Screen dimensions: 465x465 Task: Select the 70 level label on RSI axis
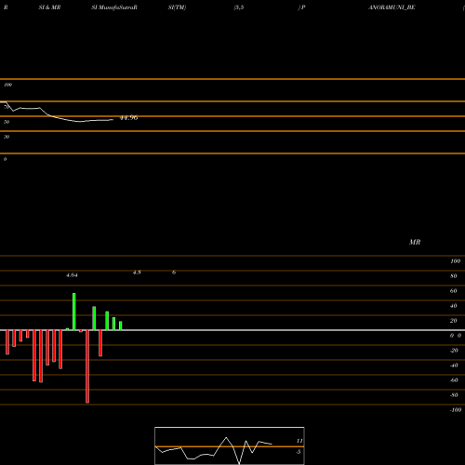[7, 107]
